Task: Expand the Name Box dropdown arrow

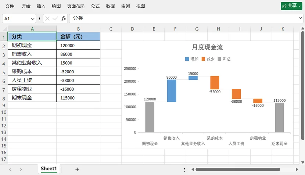Action: 32,19
